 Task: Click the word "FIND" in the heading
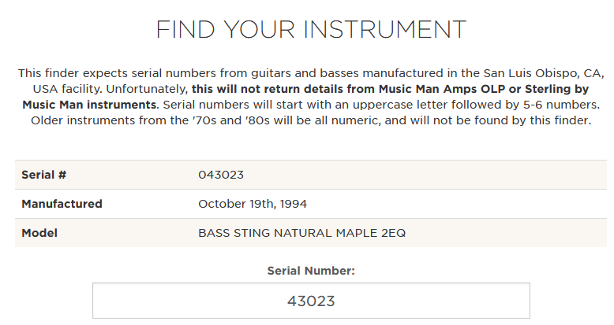185,30
